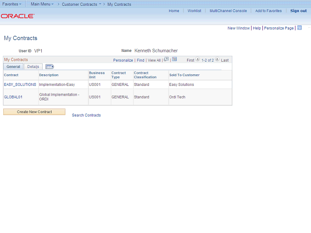The image size is (311, 233).
Task: Sort by Sold To Customer column header
Action: tap(185, 75)
